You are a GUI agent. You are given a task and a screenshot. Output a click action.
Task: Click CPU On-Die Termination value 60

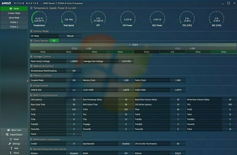point(178,144)
